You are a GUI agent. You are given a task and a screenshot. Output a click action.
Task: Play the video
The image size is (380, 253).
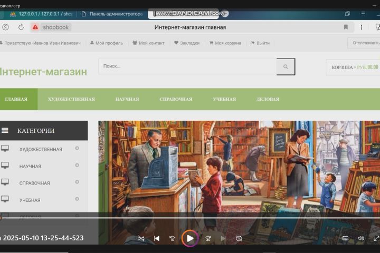tap(190, 238)
